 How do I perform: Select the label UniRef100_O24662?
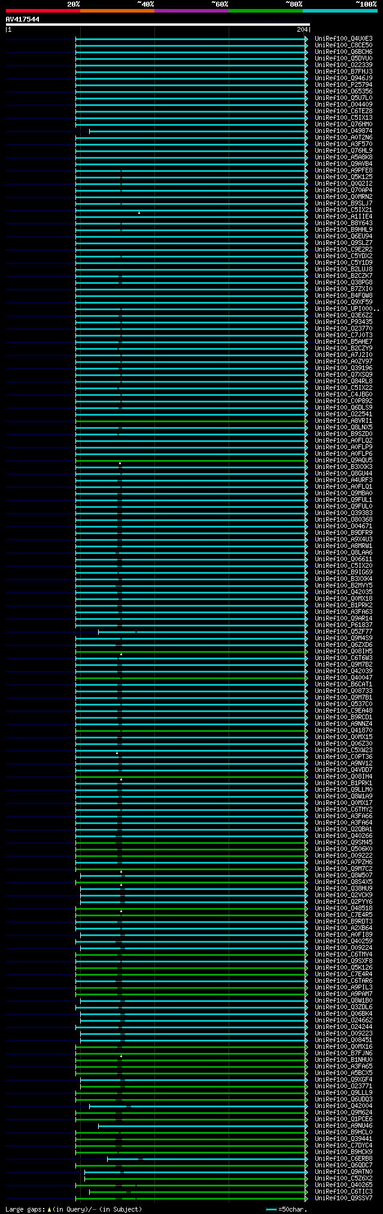(x=344, y=1021)
